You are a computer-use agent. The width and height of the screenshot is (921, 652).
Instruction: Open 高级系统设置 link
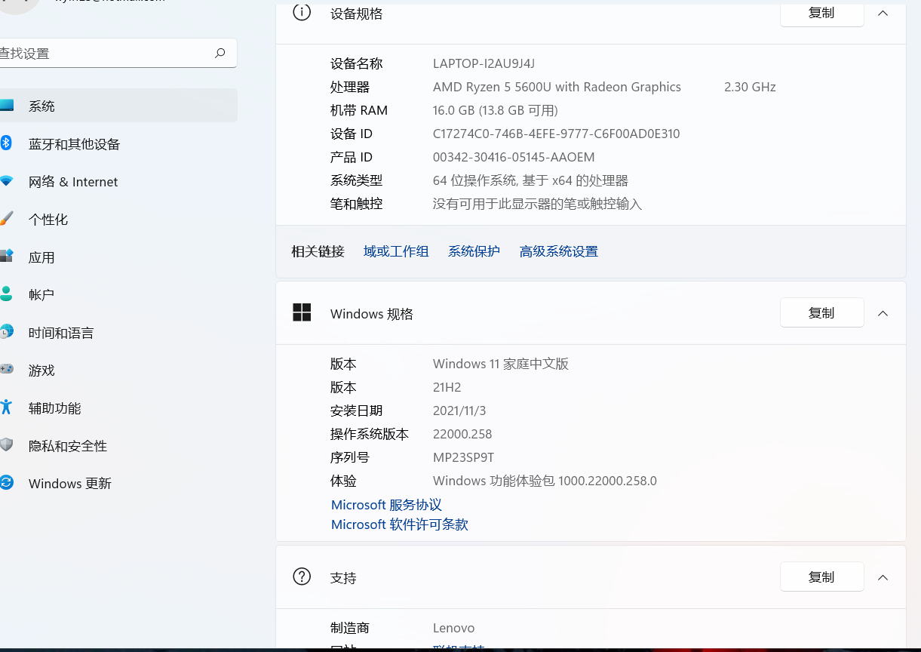tap(559, 251)
